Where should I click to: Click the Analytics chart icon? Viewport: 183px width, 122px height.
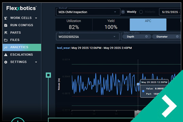(x=6, y=47)
